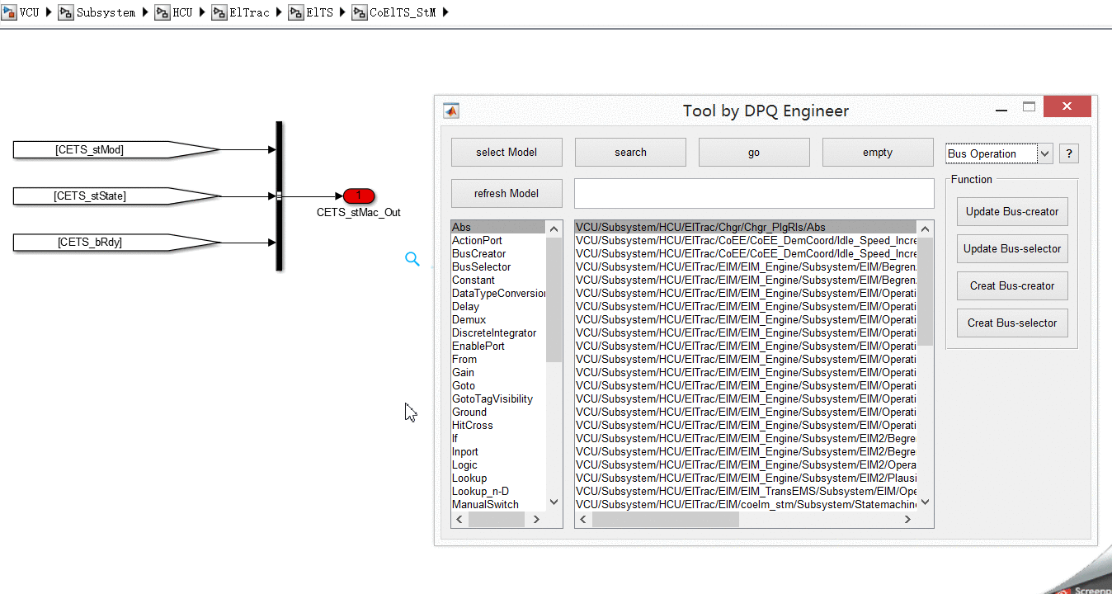
Task: Go to VCU in the breadcrumb path
Action: click(x=30, y=13)
